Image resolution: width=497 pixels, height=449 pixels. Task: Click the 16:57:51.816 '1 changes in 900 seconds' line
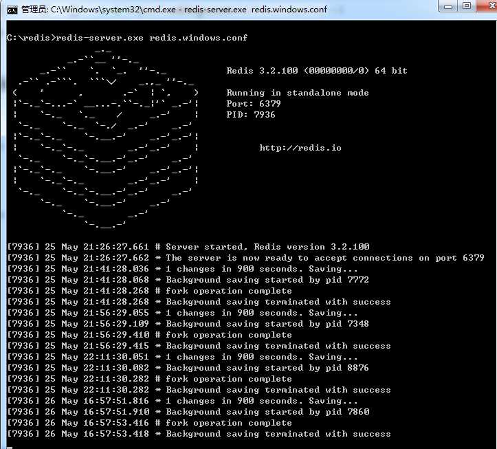(x=182, y=401)
